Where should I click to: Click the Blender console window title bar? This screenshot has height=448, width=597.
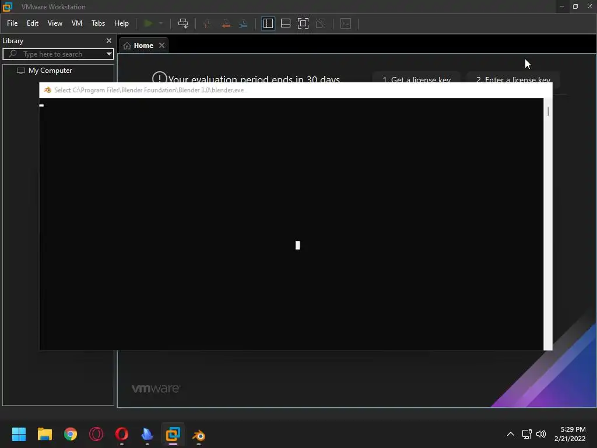tap(296, 90)
